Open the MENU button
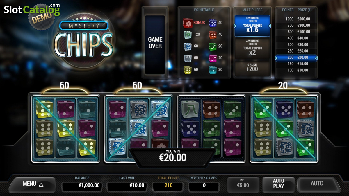Viewport: 349px width, 196px height. [32, 184]
